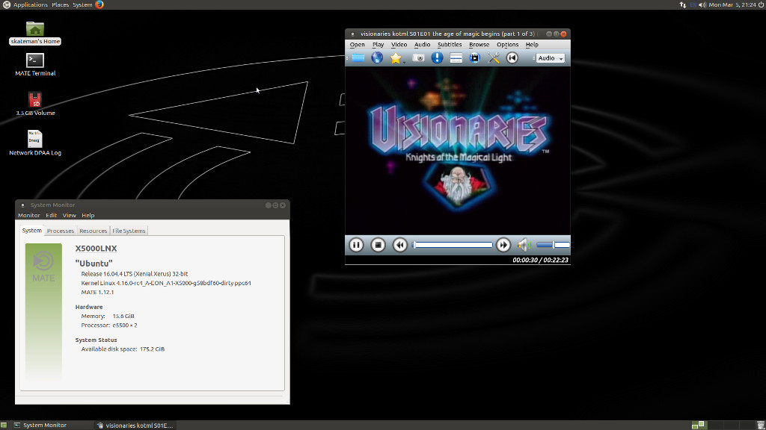Open the network indicator in the tray
The image size is (766, 430).
(682, 4)
